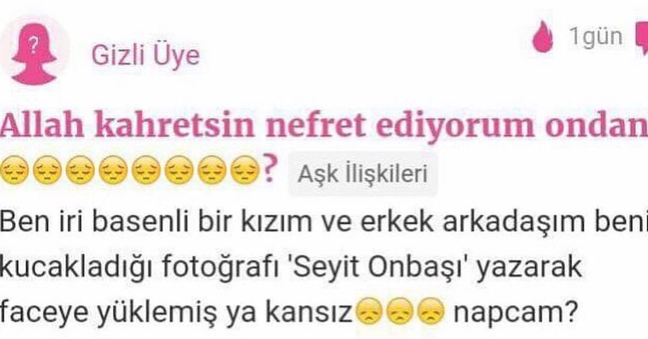Open the Gizli Üye profile name

pyautogui.click(x=145, y=55)
